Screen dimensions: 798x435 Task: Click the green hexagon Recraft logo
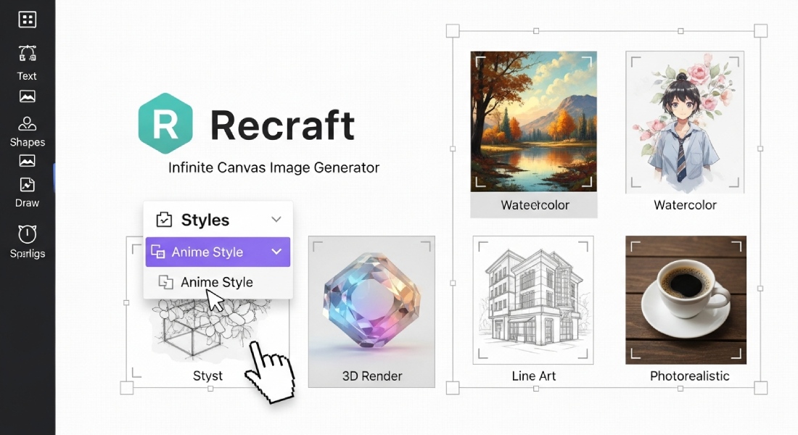pyautogui.click(x=165, y=123)
